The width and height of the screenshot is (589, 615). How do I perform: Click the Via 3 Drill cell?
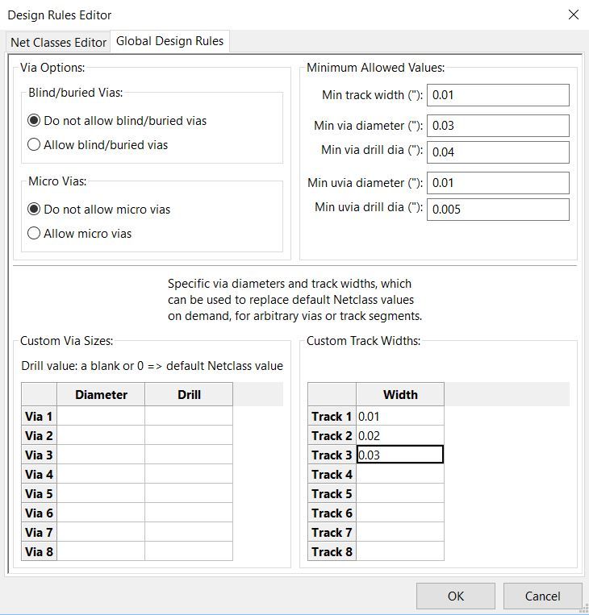pyautogui.click(x=189, y=455)
